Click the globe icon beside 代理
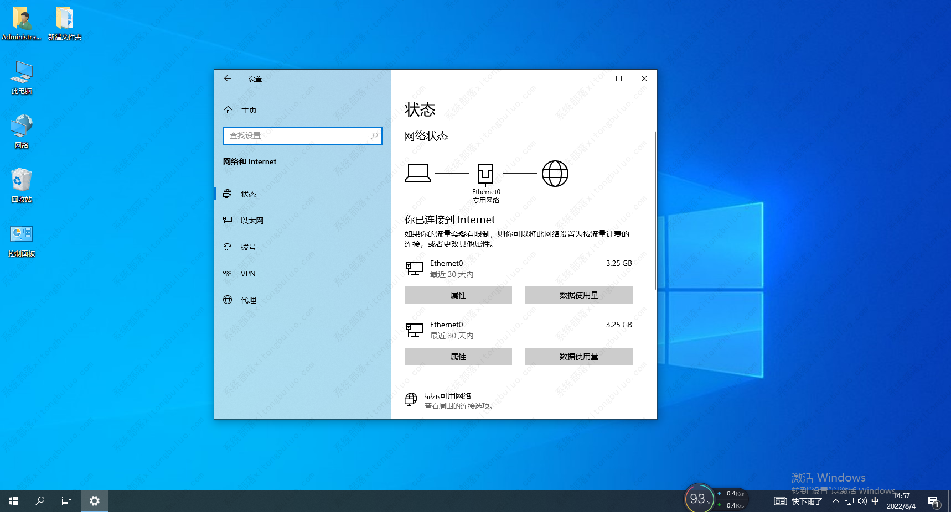951x512 pixels. pyautogui.click(x=228, y=300)
